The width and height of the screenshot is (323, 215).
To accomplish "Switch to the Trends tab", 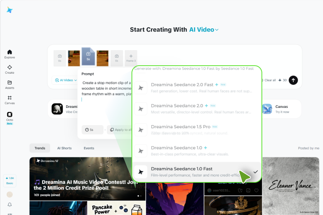I will click(40, 148).
